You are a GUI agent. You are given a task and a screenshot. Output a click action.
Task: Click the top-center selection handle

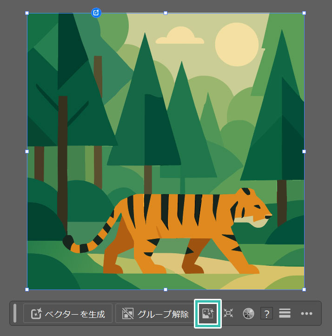166,13
